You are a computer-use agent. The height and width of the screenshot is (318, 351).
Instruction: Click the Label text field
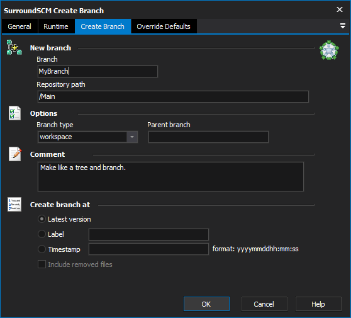coord(149,234)
